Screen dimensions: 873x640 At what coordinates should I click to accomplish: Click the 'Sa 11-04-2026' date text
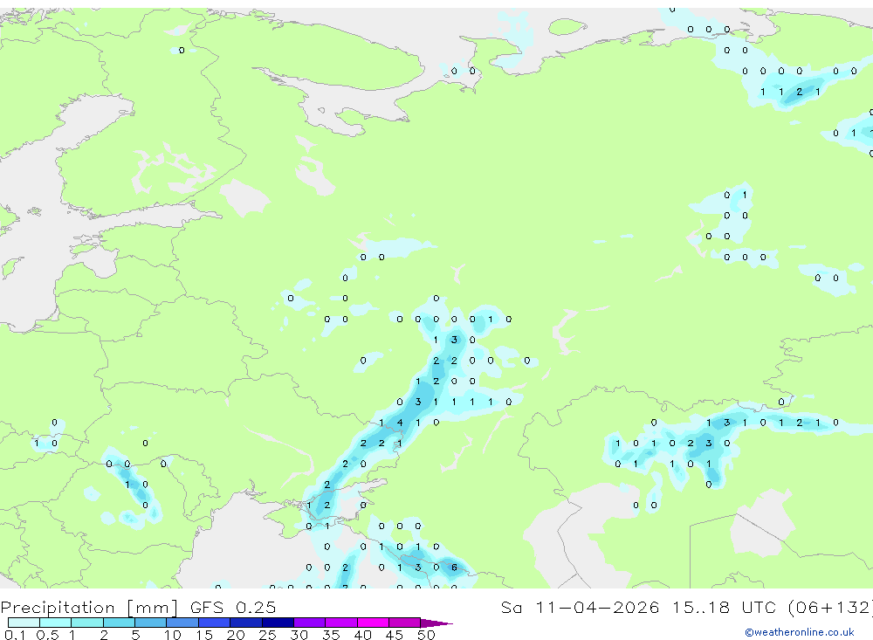click(581, 607)
